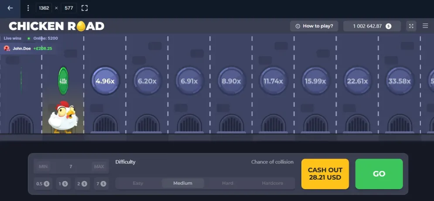
Task: Toggle fullscreen game mode icon
Action: pyautogui.click(x=411, y=26)
